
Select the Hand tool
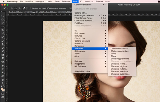tap(3, 80)
